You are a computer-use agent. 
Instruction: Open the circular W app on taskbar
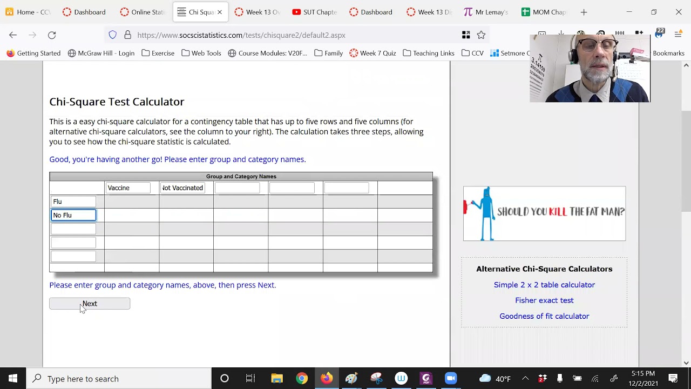pyautogui.click(x=401, y=379)
